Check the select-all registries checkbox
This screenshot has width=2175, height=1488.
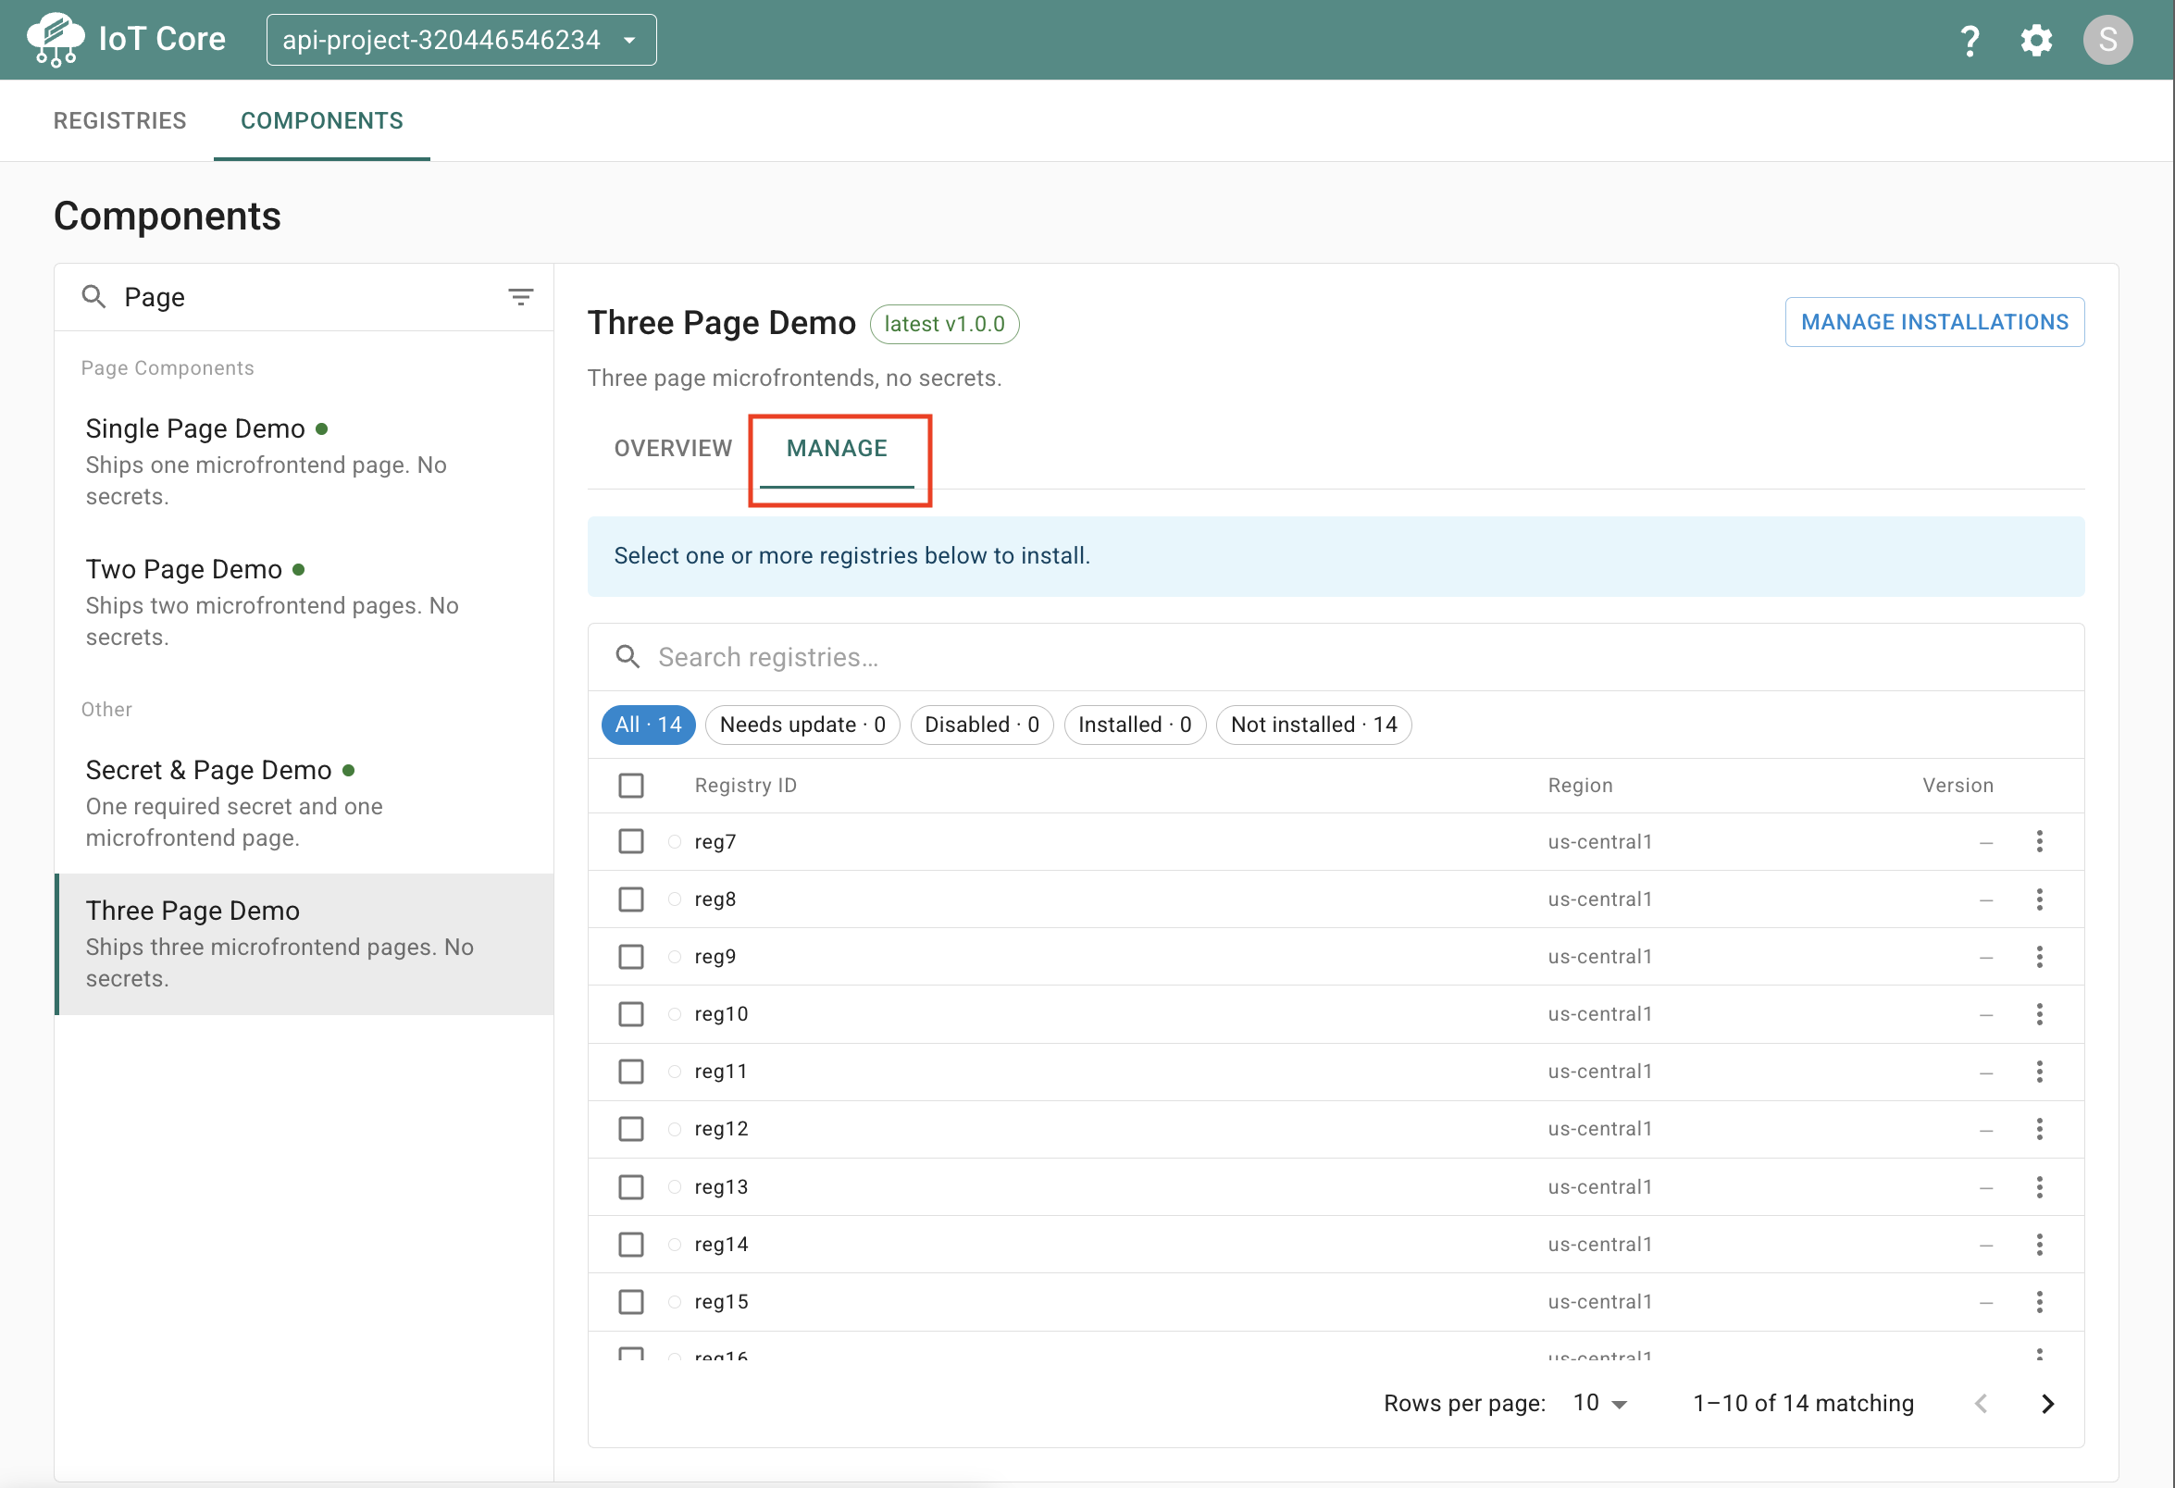(x=631, y=785)
